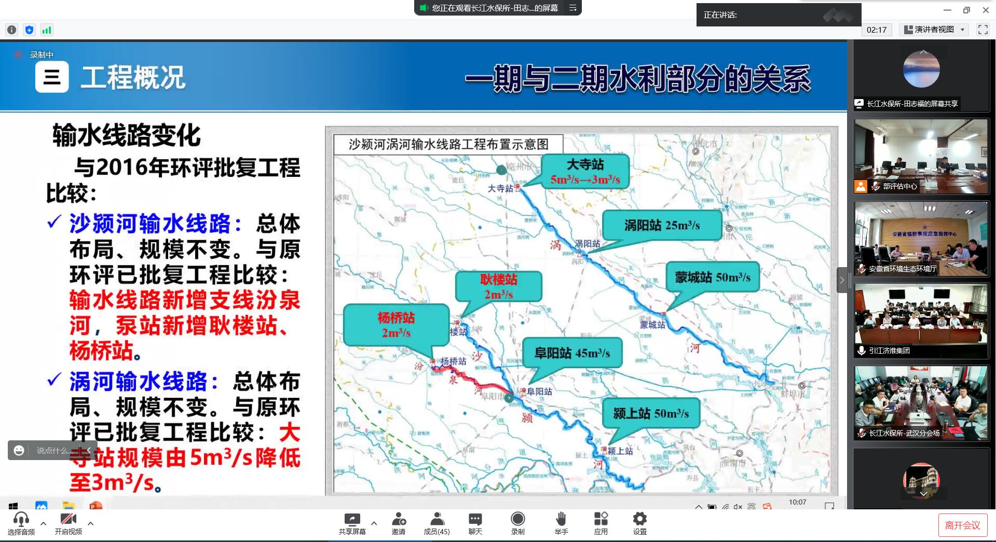Raise hand with the 举手 icon
The image size is (996, 542).
pyautogui.click(x=561, y=523)
